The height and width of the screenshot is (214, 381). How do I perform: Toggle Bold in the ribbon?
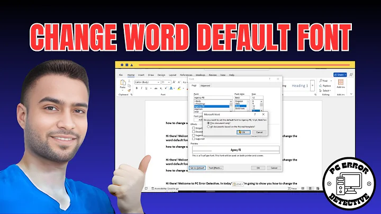(x=137, y=88)
